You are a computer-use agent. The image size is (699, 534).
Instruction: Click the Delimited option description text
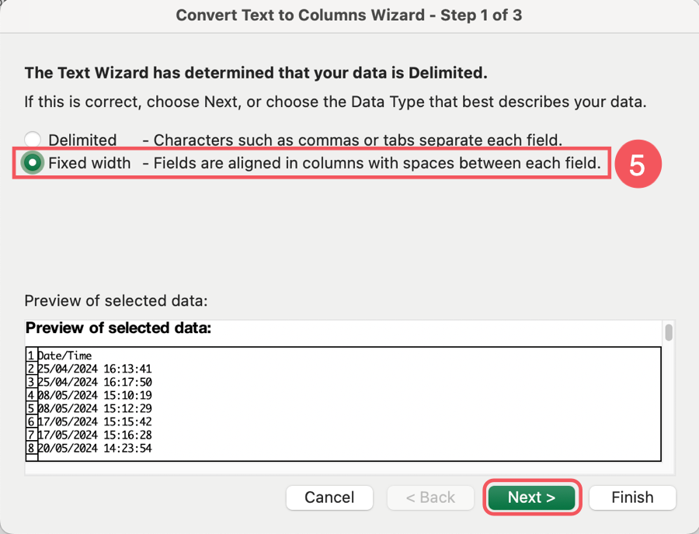tap(352, 140)
